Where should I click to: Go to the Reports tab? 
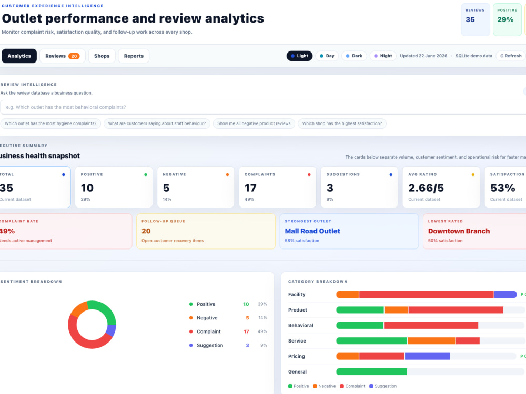coord(134,56)
